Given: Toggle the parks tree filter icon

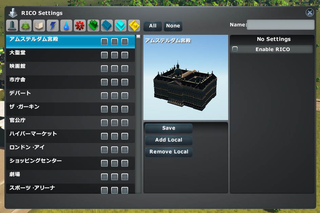Looking at the screenshot, I should click(x=25, y=25).
